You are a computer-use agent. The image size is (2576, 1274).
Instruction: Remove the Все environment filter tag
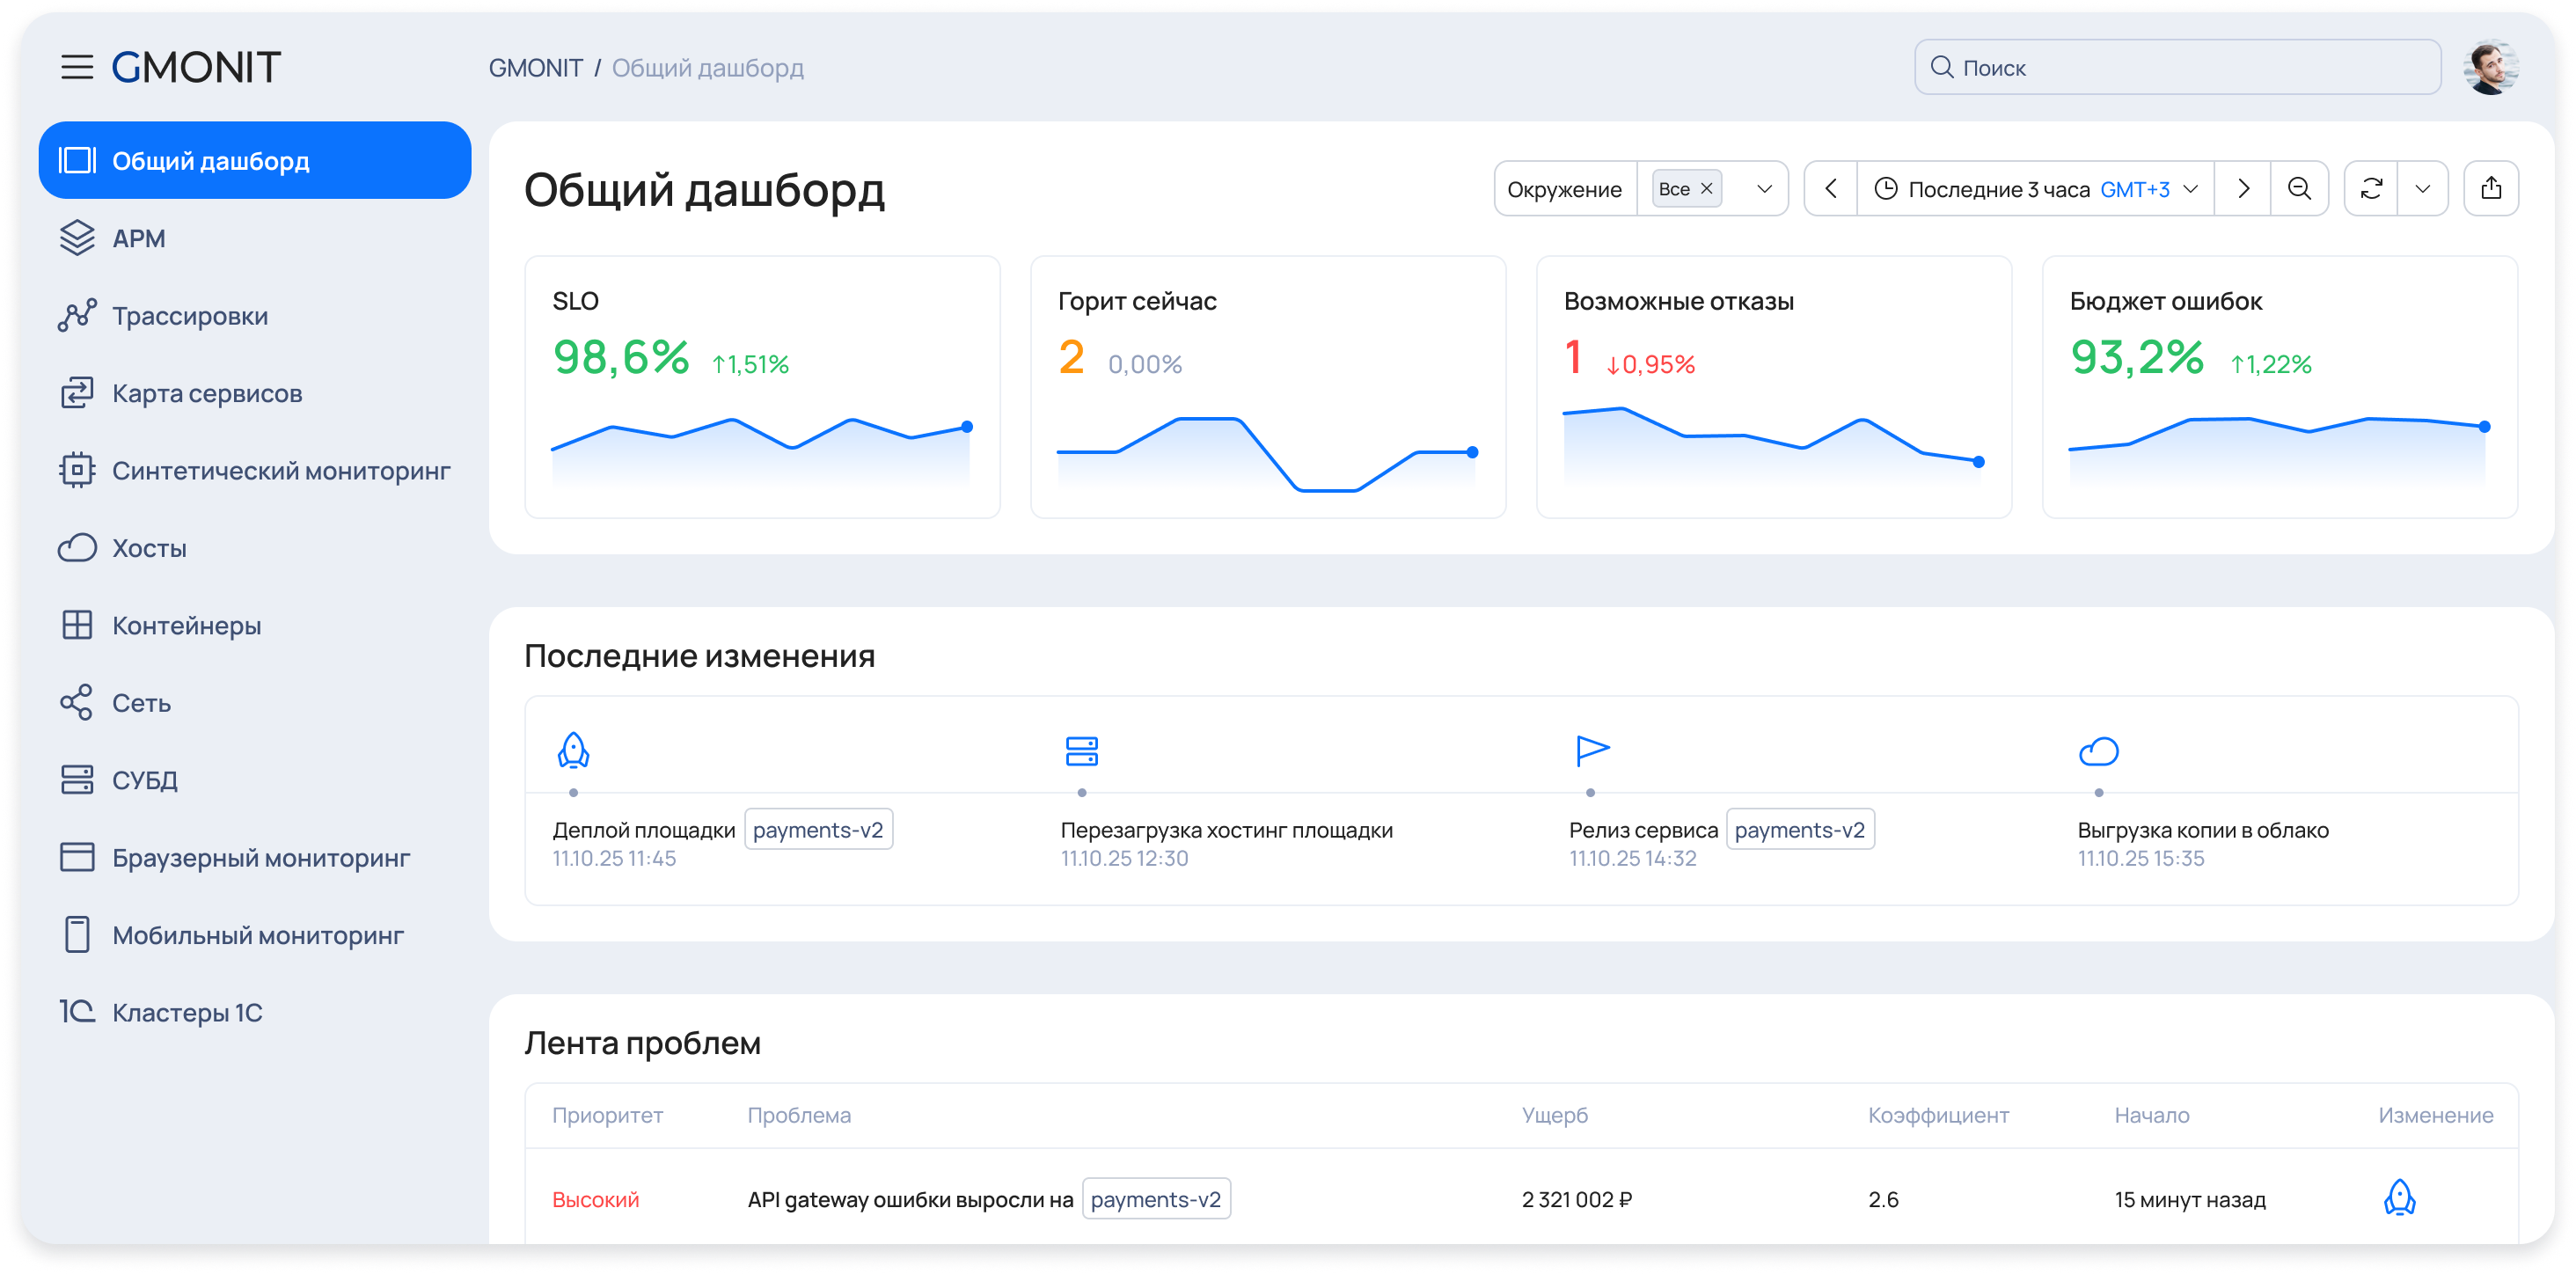click(x=1707, y=189)
